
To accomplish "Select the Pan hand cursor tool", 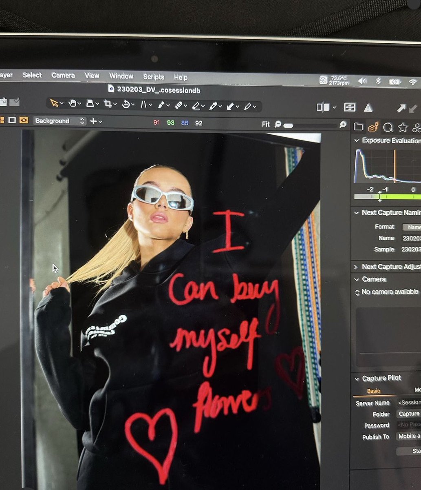I will 73,103.
